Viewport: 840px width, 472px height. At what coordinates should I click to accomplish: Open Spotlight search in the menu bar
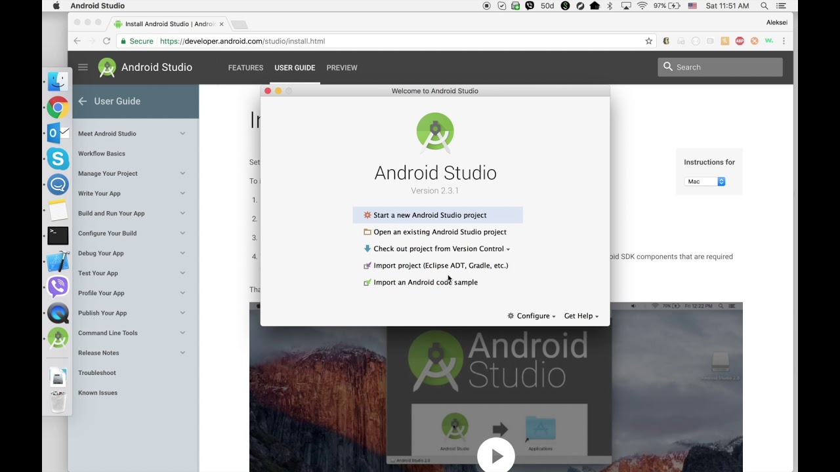pyautogui.click(x=765, y=6)
